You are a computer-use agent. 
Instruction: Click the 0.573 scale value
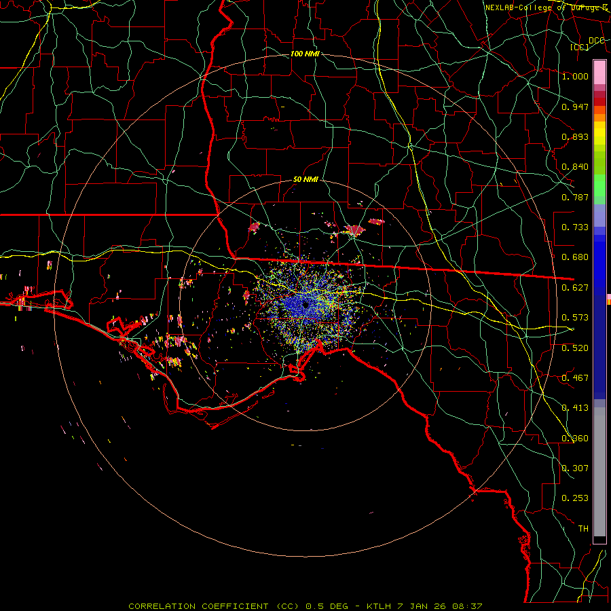tap(575, 318)
